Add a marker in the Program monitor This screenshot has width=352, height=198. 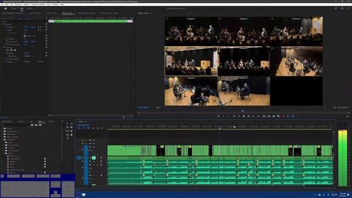pyautogui.click(x=218, y=116)
